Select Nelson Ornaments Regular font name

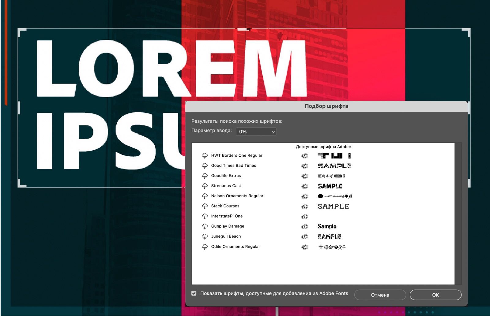(x=237, y=196)
